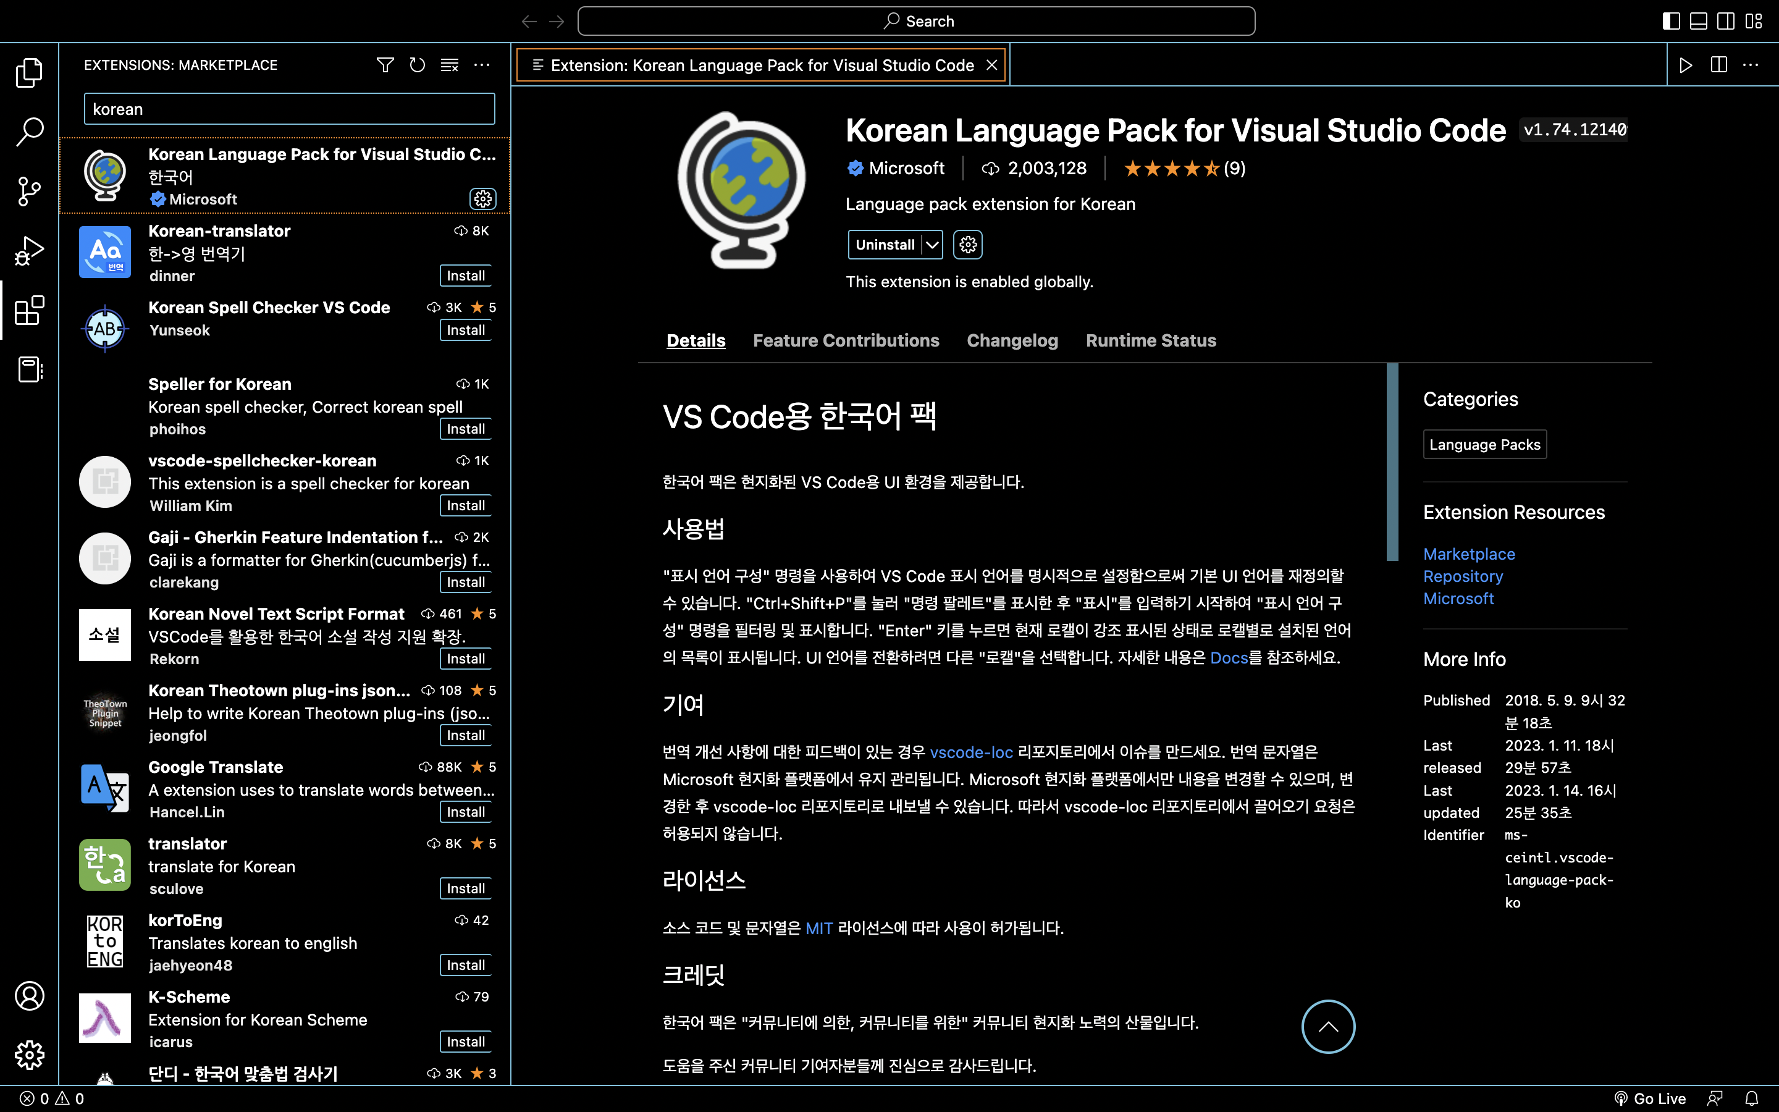Open Source Control view
This screenshot has height=1112, width=1779.
pos(30,192)
